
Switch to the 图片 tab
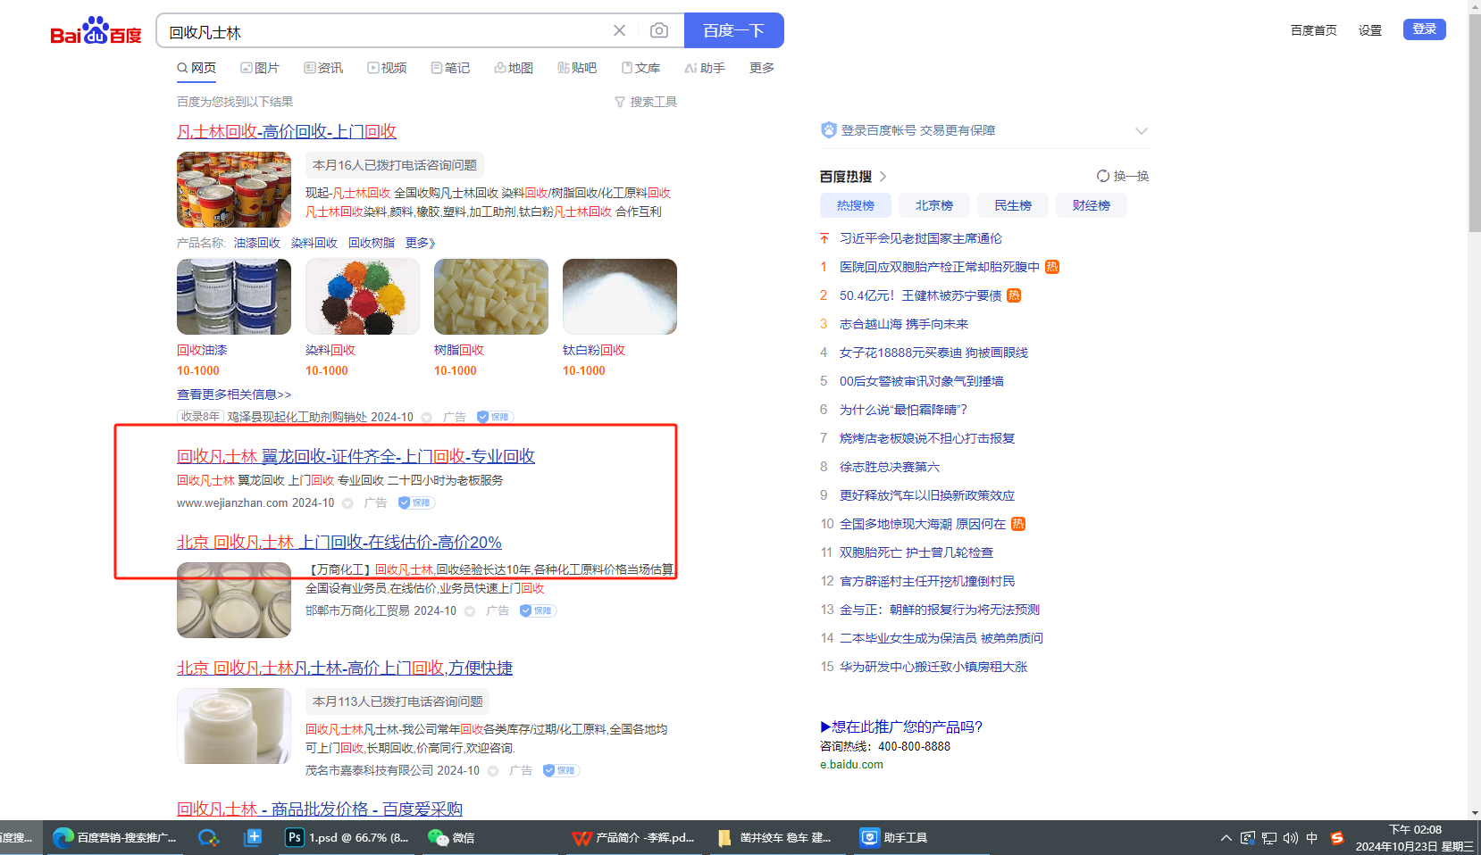(x=260, y=68)
